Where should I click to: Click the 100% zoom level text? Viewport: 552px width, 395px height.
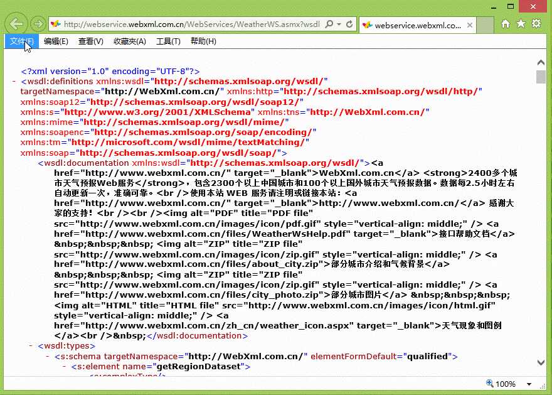pyautogui.click(x=506, y=384)
